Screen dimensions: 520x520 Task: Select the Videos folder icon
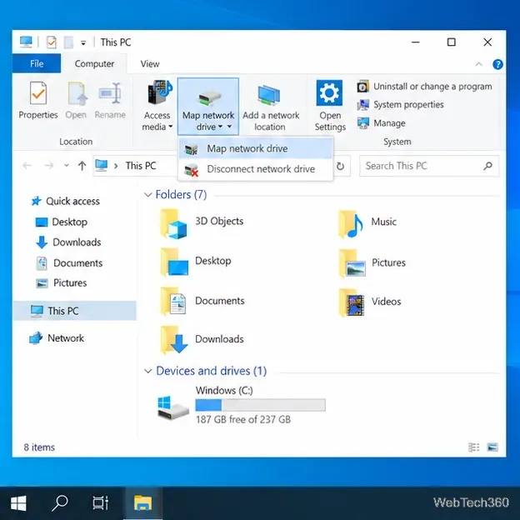(352, 302)
